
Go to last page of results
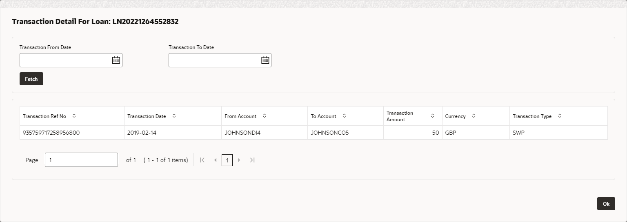point(252,160)
